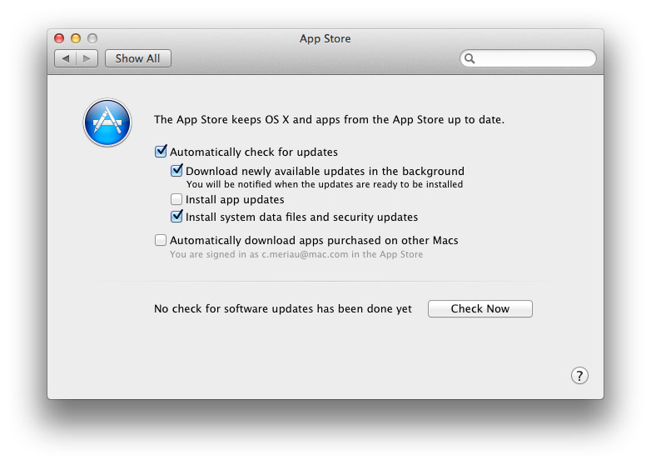Click 'No check for software updates has been done yet'

coord(283,309)
